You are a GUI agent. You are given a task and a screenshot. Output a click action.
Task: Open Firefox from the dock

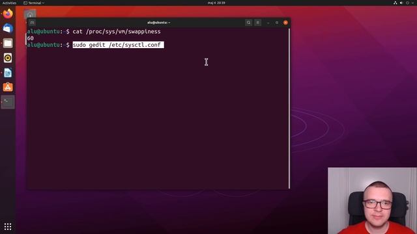8,14
